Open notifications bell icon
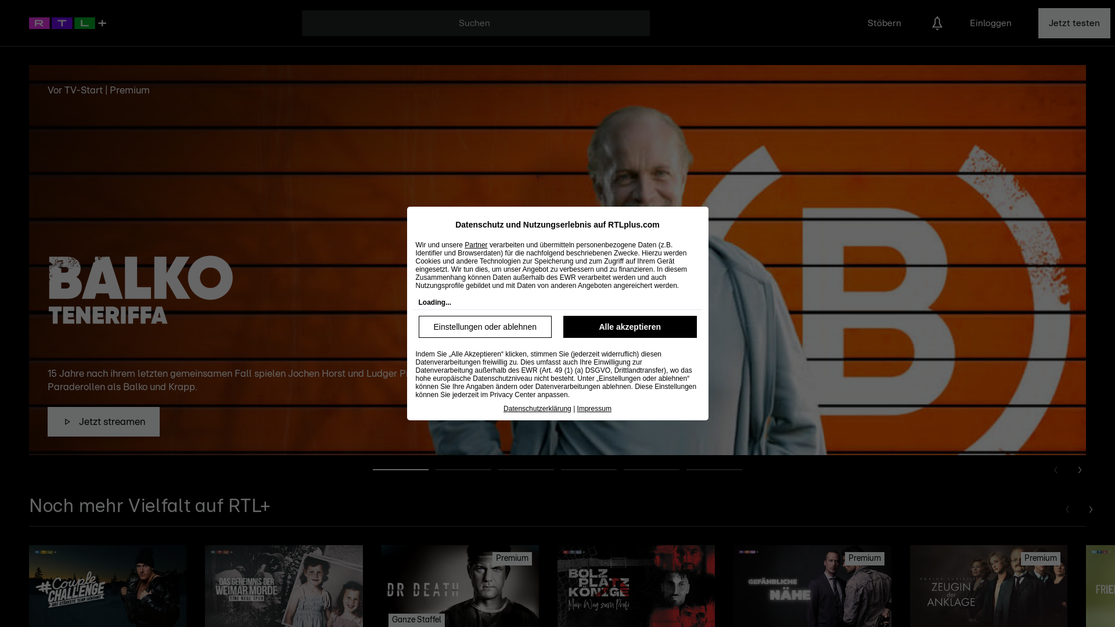Screen dimensions: 1115x627 click(937, 23)
